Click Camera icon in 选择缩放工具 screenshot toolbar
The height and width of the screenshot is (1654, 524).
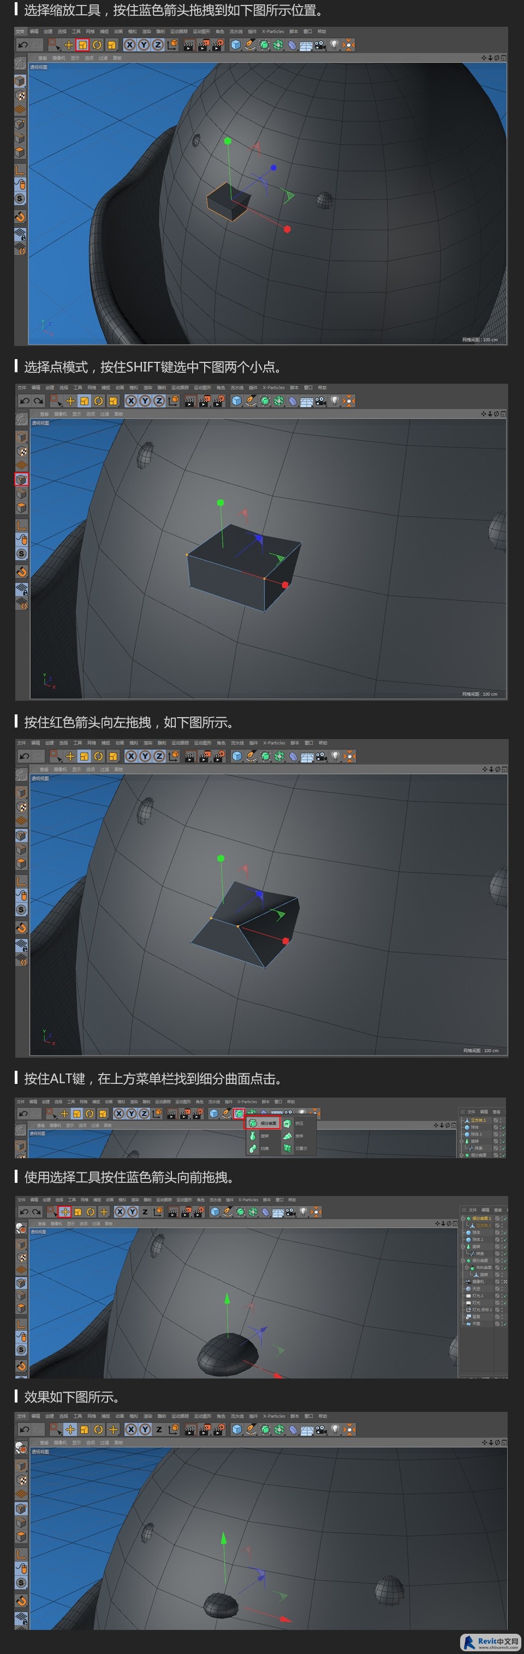pyautogui.click(x=320, y=45)
